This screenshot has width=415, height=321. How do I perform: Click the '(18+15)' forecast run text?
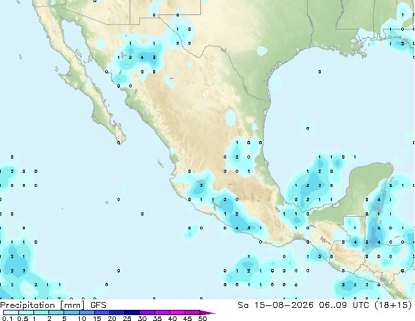tap(394, 305)
